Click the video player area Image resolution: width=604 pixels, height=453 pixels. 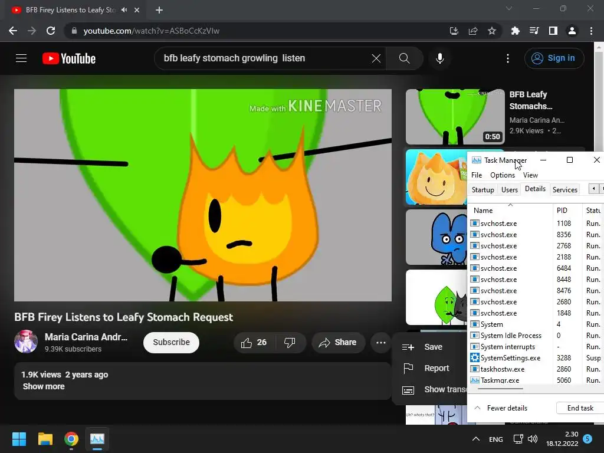203,195
